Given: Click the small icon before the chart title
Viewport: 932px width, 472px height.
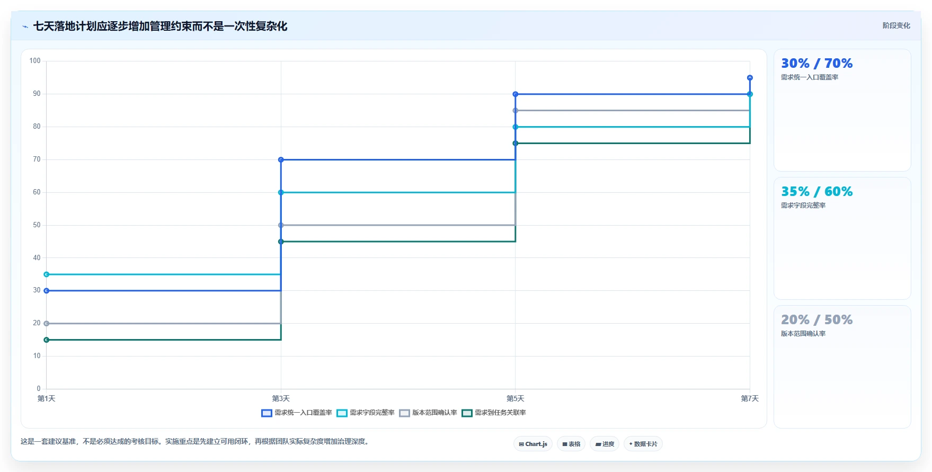Looking at the screenshot, I should [x=25, y=26].
